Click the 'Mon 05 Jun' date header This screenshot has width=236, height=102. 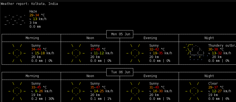(120, 34)
